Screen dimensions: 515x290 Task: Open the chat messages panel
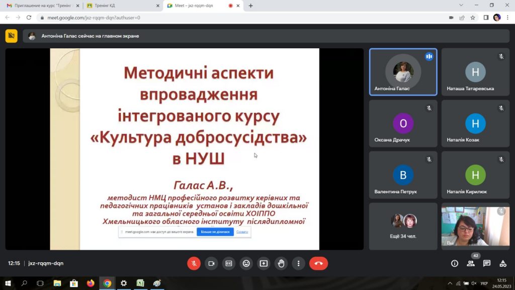(x=487, y=263)
